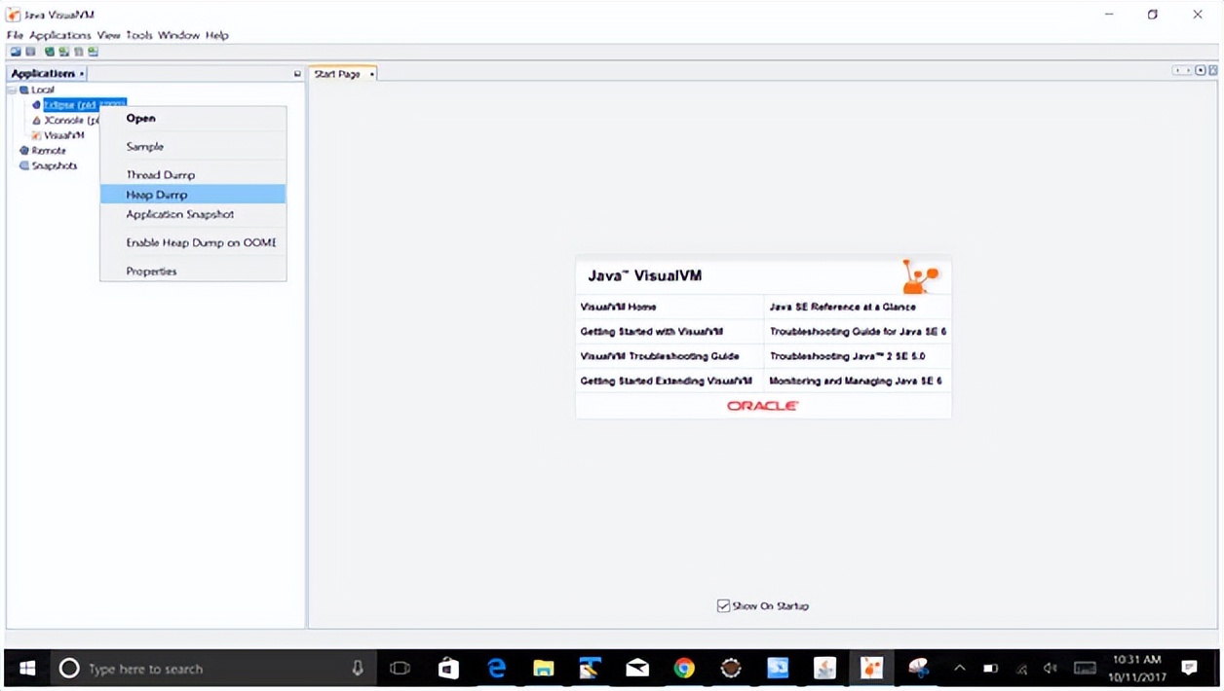
Task: Click the Oracle logo on Start Page
Action: click(763, 406)
